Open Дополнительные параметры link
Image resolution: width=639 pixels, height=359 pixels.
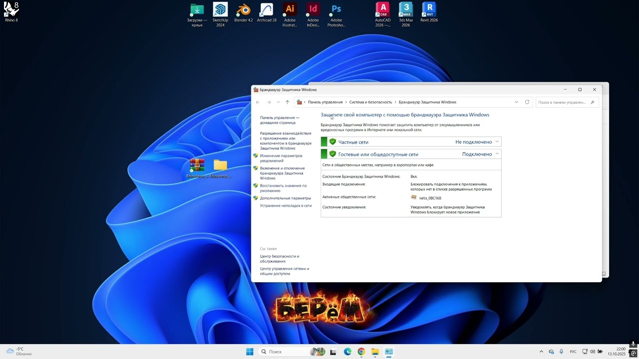pyautogui.click(x=285, y=198)
